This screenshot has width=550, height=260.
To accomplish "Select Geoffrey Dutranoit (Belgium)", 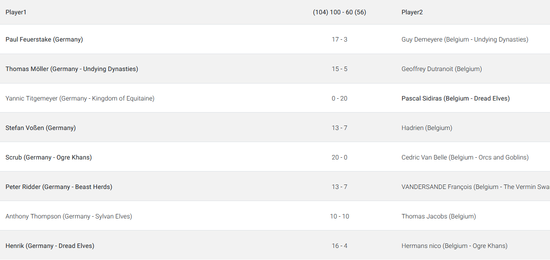I will point(442,69).
